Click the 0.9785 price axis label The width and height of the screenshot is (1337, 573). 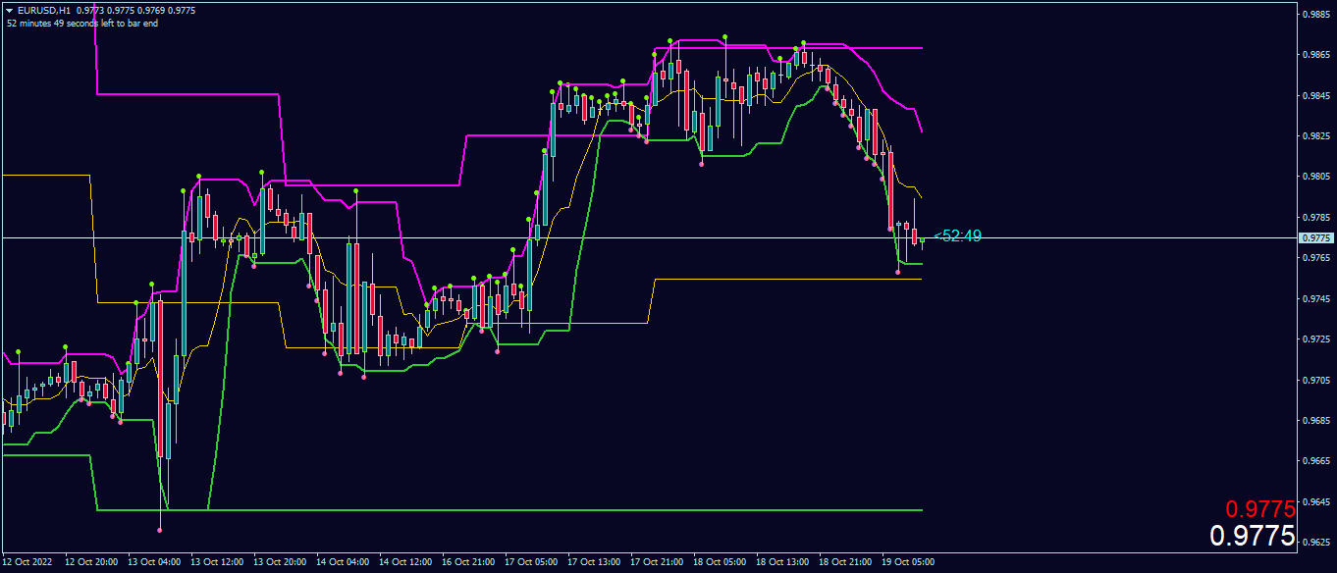click(1315, 218)
